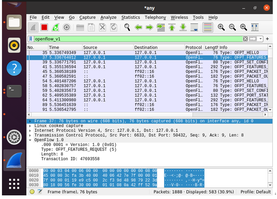Expand the Frame 37 tree node
Screen dimensions: 277x199
click(x=30, y=121)
